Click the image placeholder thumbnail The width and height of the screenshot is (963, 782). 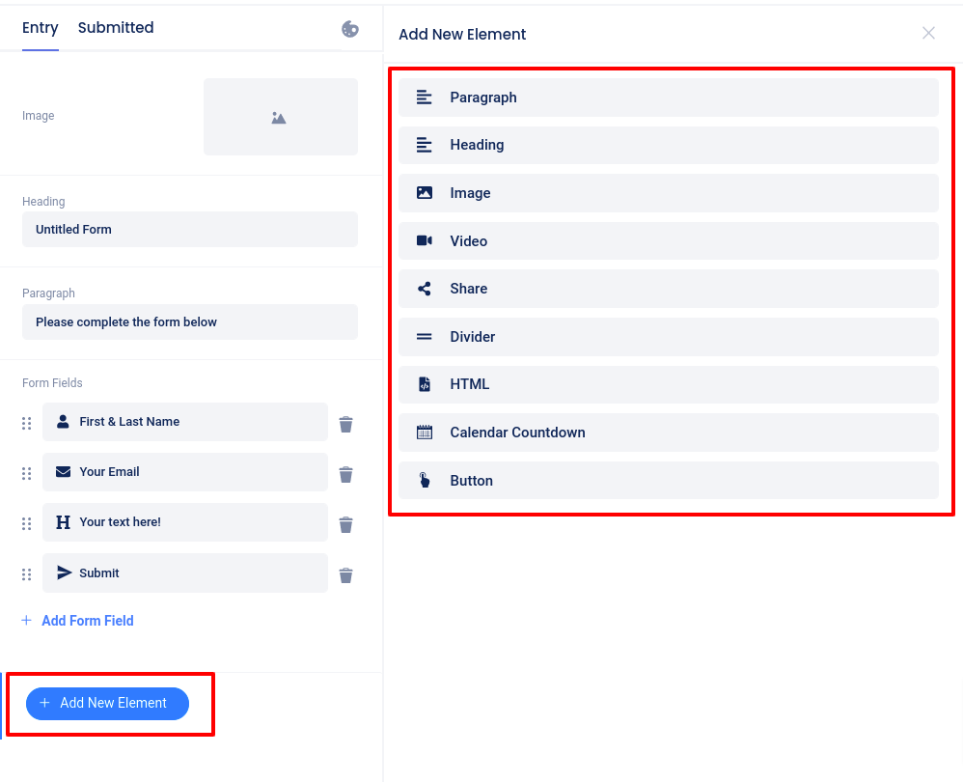[280, 117]
